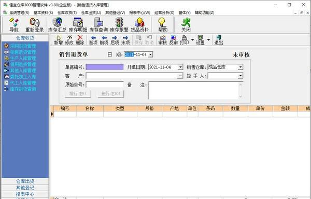Click the 取消 cancel toolbar icon
The height and width of the screenshot is (199, 311).
click(149, 40)
